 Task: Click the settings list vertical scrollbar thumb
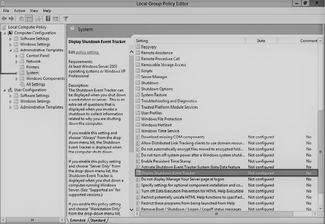click(x=320, y=152)
